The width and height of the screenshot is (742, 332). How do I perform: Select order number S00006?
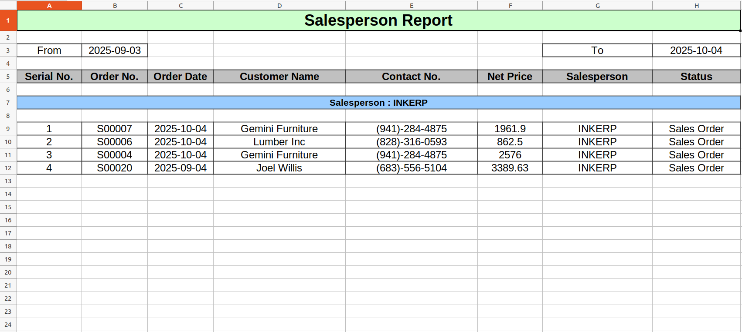[115, 142]
